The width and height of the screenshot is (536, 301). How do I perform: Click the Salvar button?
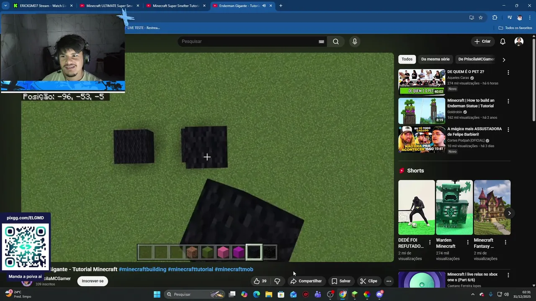coord(341,281)
